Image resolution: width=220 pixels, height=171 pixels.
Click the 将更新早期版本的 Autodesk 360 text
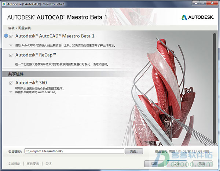point(36,92)
